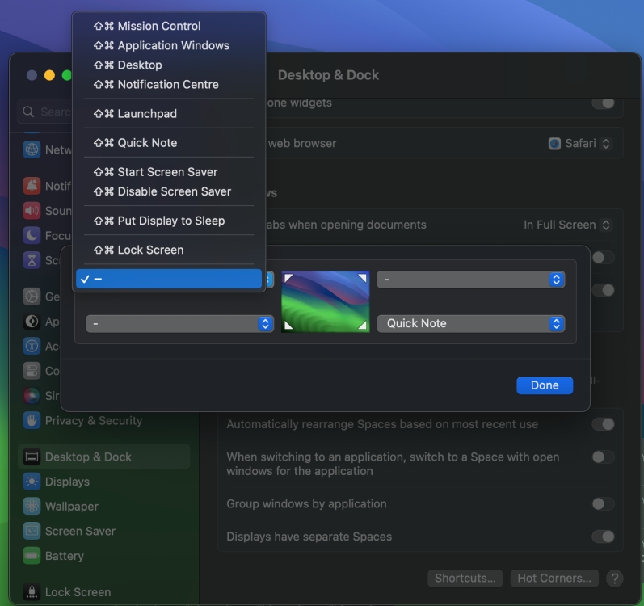Image resolution: width=644 pixels, height=606 pixels.
Task: Click the "Wallpaper" sidebar label
Action: tap(72, 507)
